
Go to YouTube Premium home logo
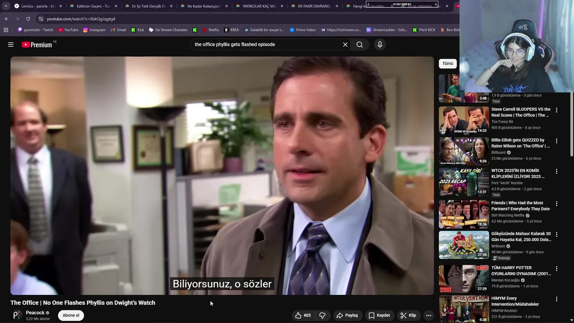pyautogui.click(x=37, y=44)
